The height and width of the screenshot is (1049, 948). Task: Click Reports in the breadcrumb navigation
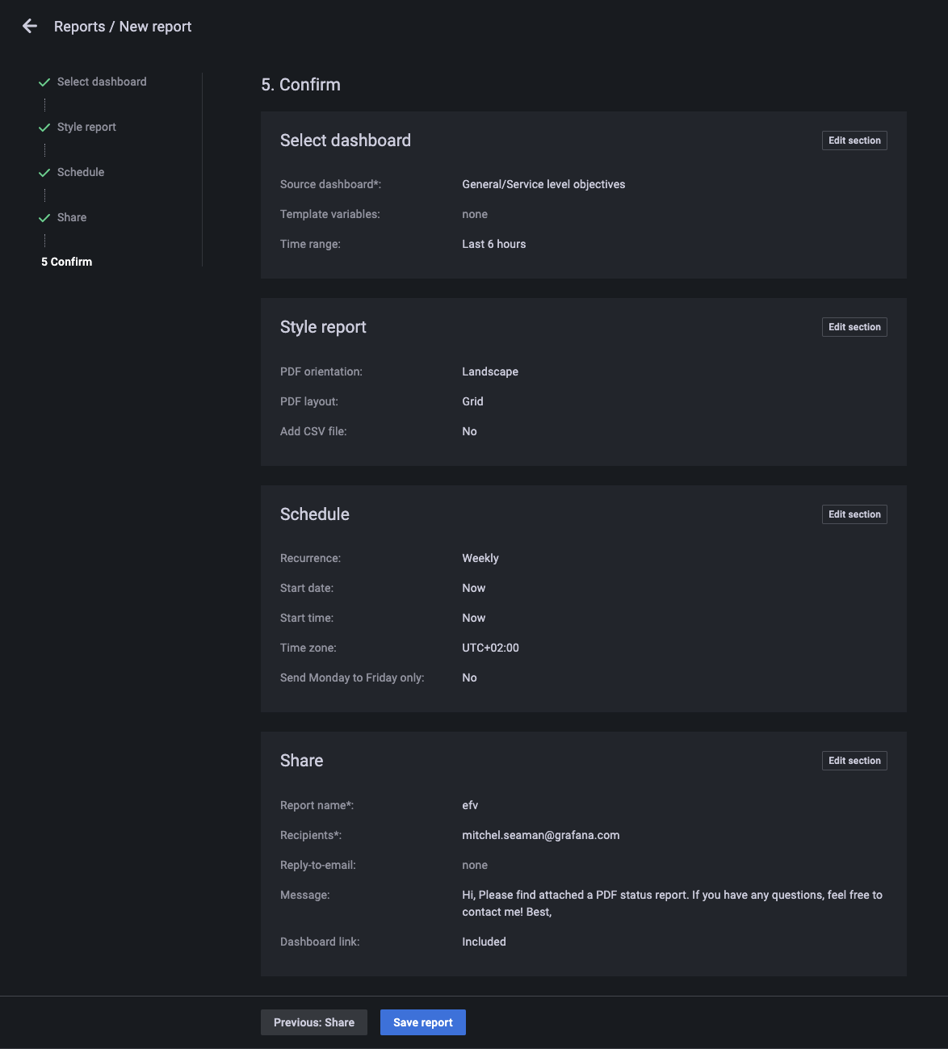(x=80, y=26)
